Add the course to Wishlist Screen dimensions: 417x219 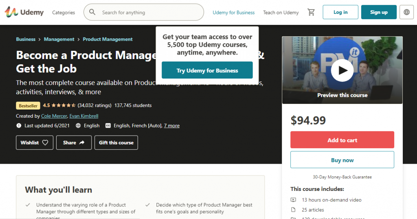[x=35, y=142]
